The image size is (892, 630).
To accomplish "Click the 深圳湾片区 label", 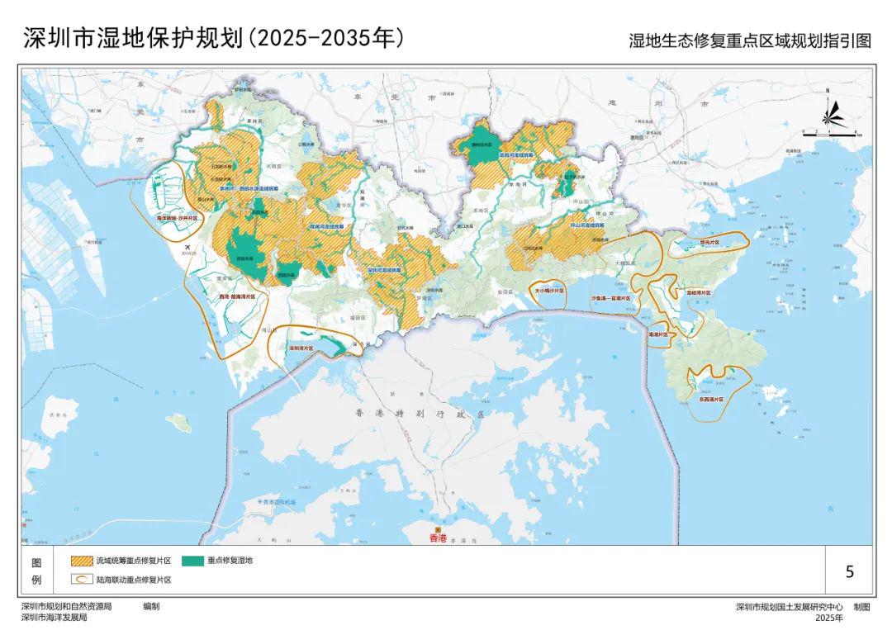I will click(301, 348).
